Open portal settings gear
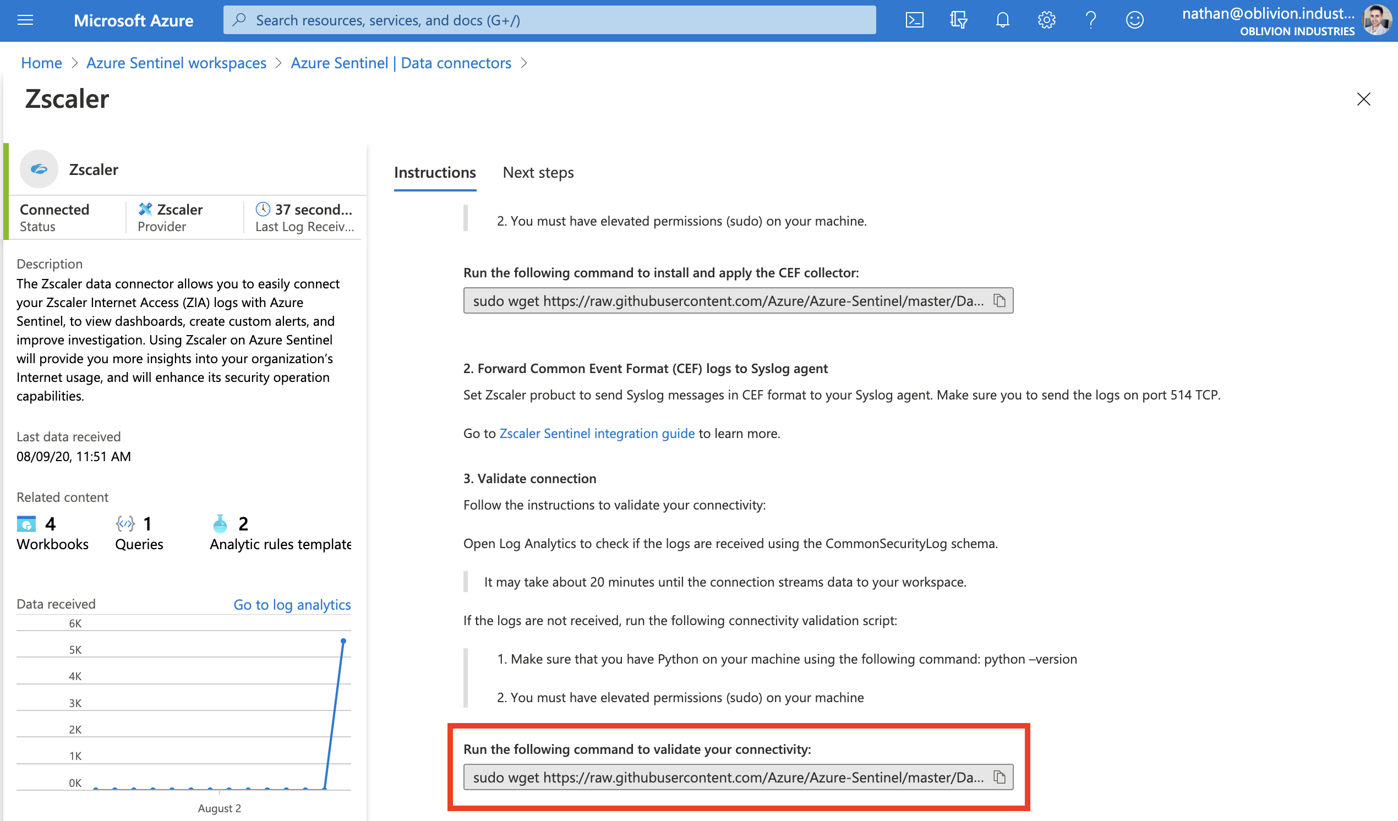This screenshot has height=821, width=1398. 1046,20
